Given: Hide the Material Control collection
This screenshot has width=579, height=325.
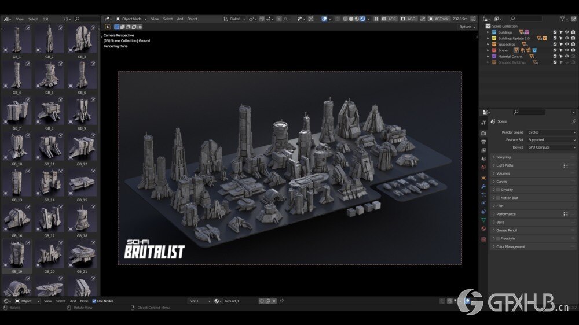Looking at the screenshot, I should pos(567,57).
